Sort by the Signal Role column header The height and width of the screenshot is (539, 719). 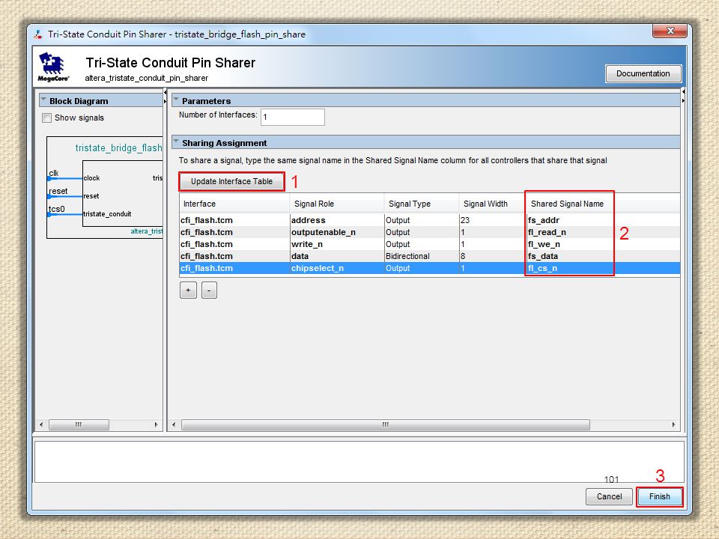point(336,204)
